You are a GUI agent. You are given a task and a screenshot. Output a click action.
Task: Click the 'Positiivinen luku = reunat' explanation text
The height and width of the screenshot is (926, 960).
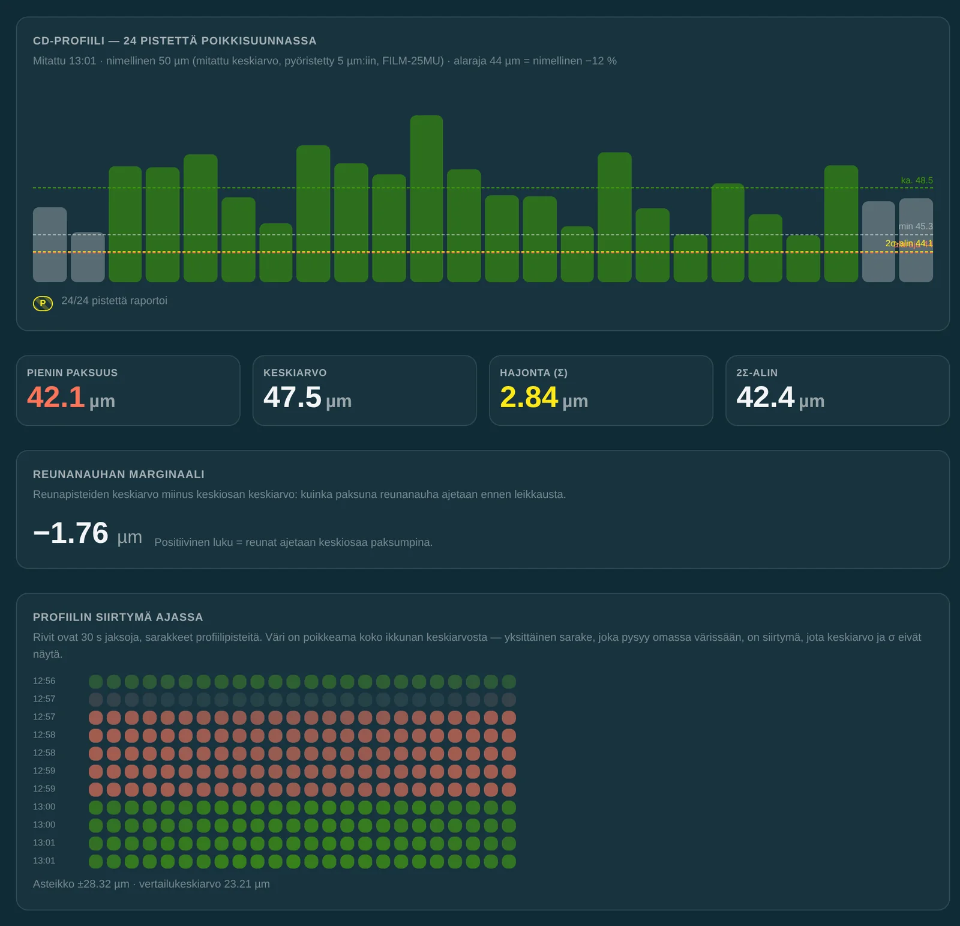[293, 542]
